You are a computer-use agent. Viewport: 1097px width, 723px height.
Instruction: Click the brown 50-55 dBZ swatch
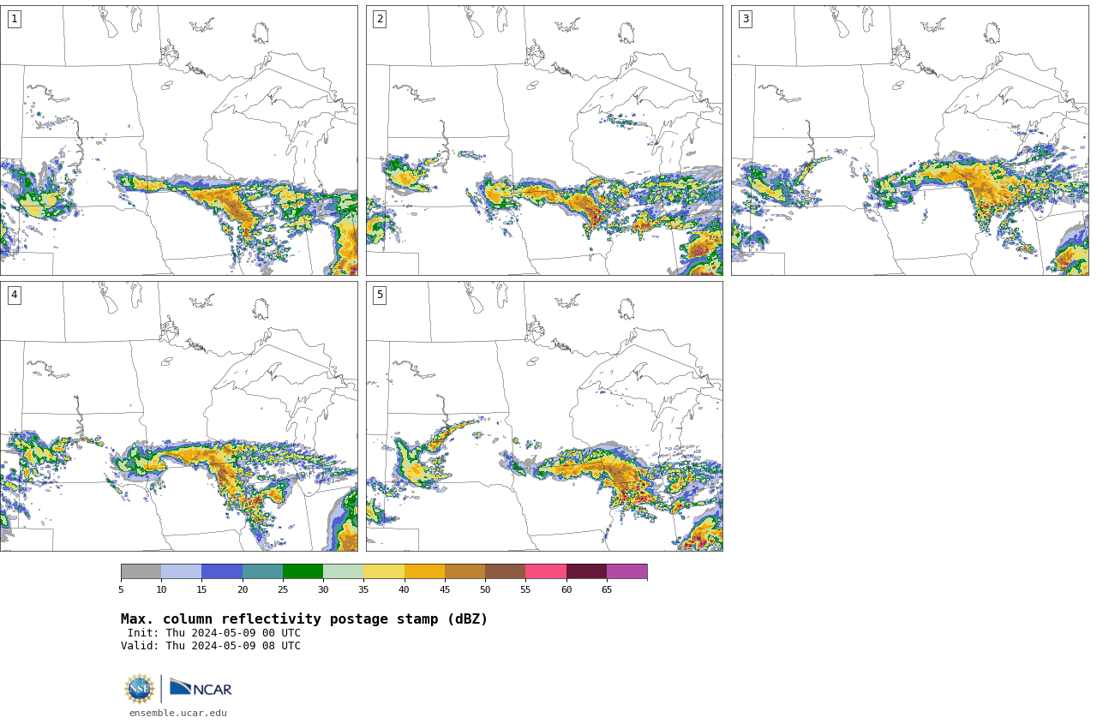pos(505,571)
